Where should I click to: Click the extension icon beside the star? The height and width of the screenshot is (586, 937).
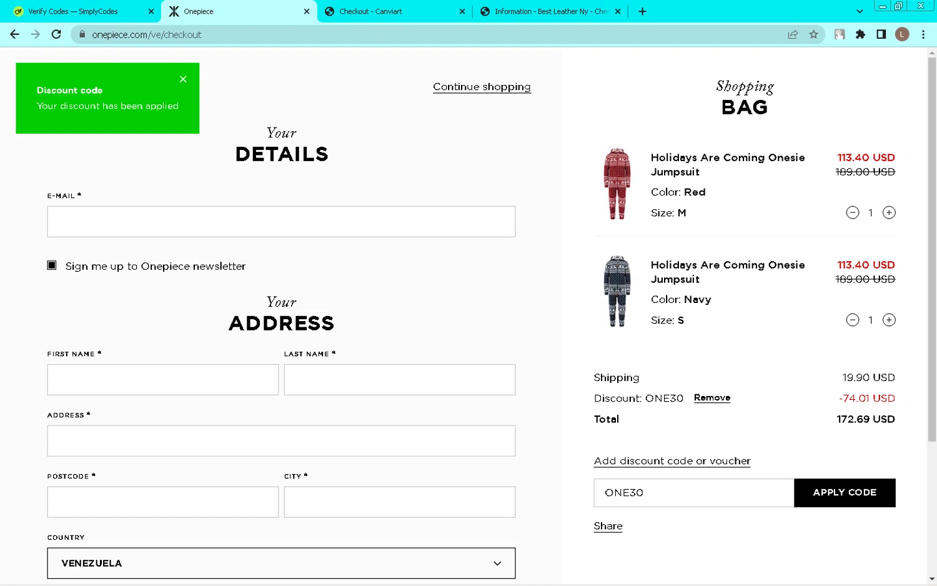[840, 34]
